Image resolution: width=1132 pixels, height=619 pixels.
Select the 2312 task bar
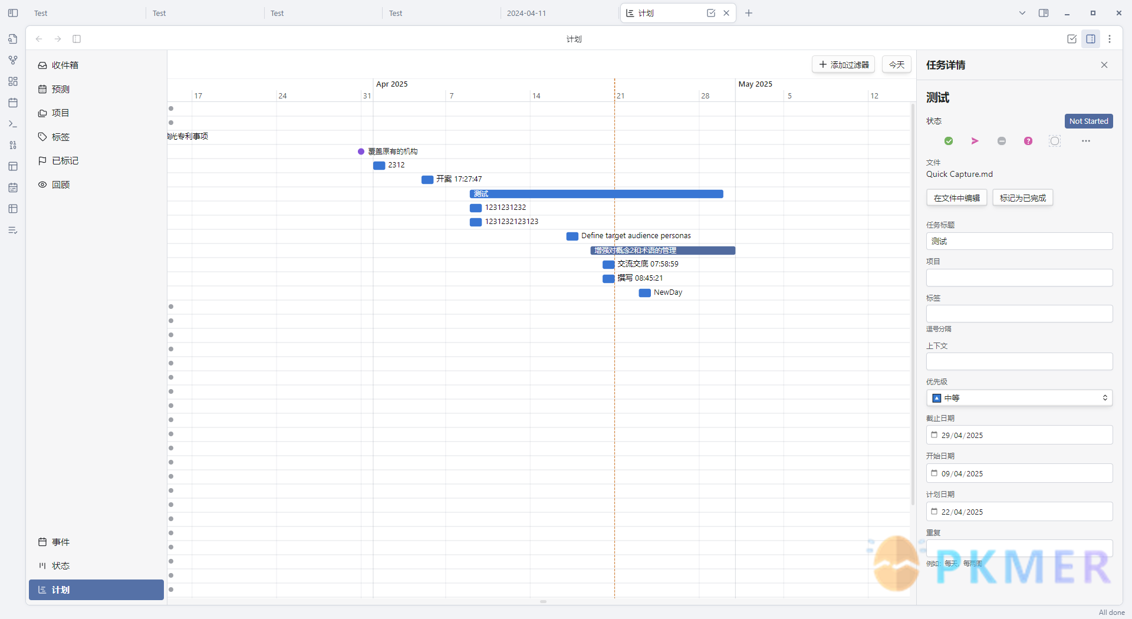pyautogui.click(x=379, y=165)
